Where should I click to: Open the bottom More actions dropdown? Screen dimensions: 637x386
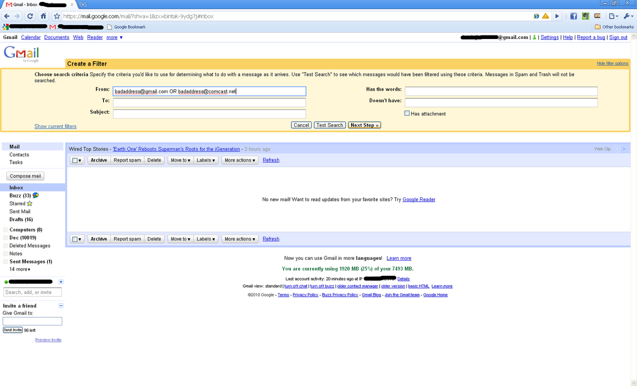tap(240, 239)
